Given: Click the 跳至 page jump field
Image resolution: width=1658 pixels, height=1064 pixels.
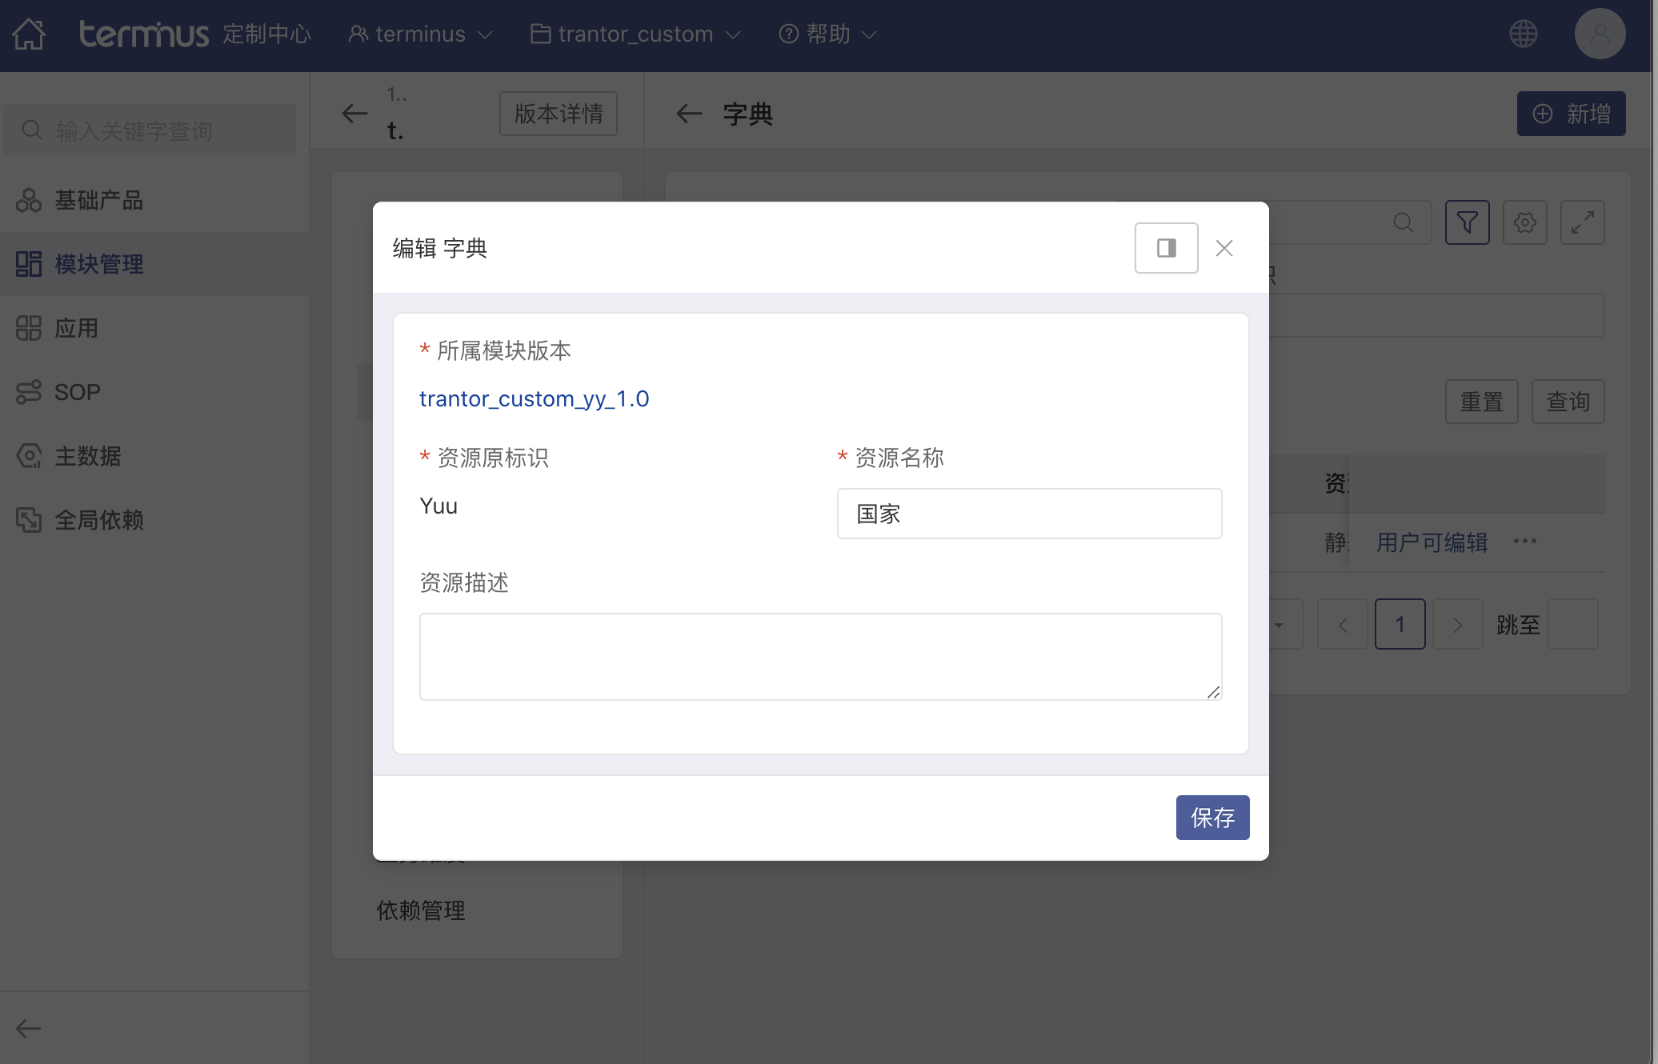Looking at the screenshot, I should click(x=1573, y=624).
